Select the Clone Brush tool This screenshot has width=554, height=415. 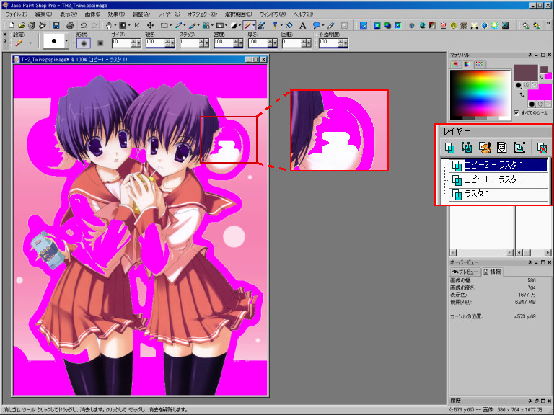pos(206,25)
